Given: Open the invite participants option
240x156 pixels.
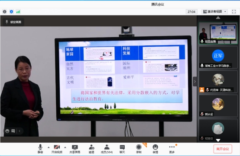Looking at the screenshot, I should (91, 149).
